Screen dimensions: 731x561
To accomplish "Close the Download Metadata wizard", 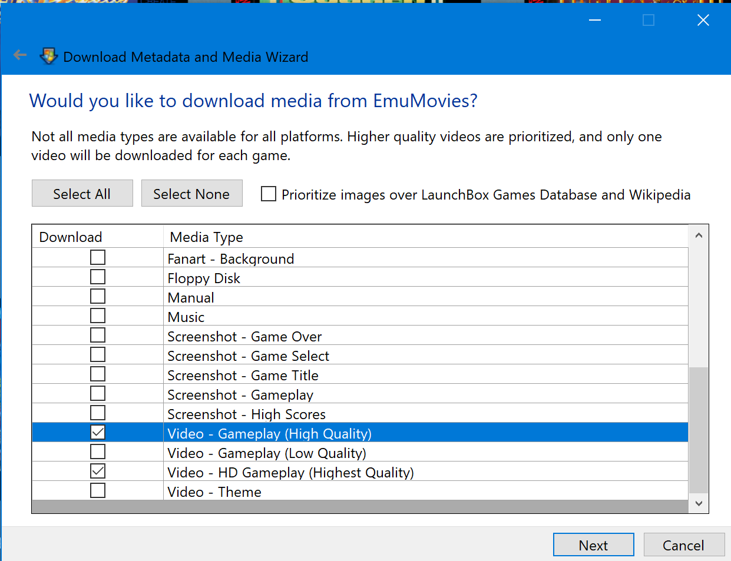I will [703, 20].
